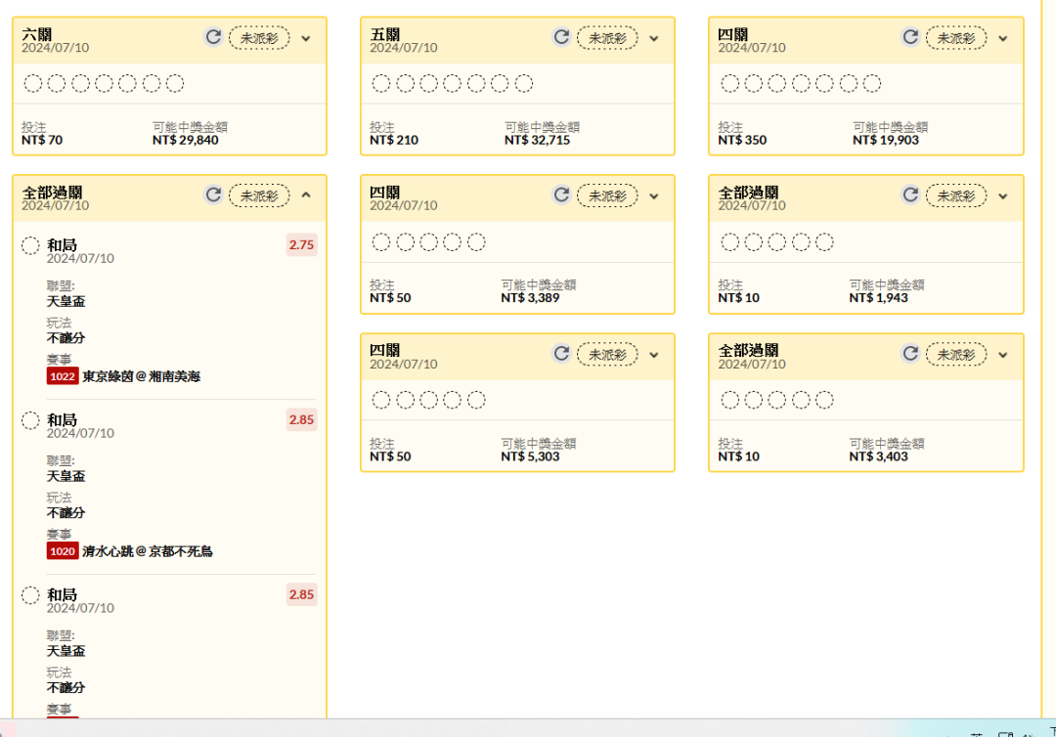1056x737 pixels.
Task: Click the NT$ 70 stake amount
Action: point(42,140)
